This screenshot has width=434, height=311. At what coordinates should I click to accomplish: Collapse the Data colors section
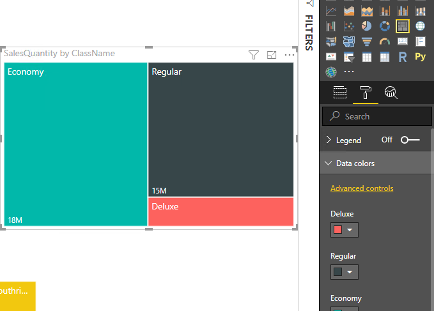[329, 163]
